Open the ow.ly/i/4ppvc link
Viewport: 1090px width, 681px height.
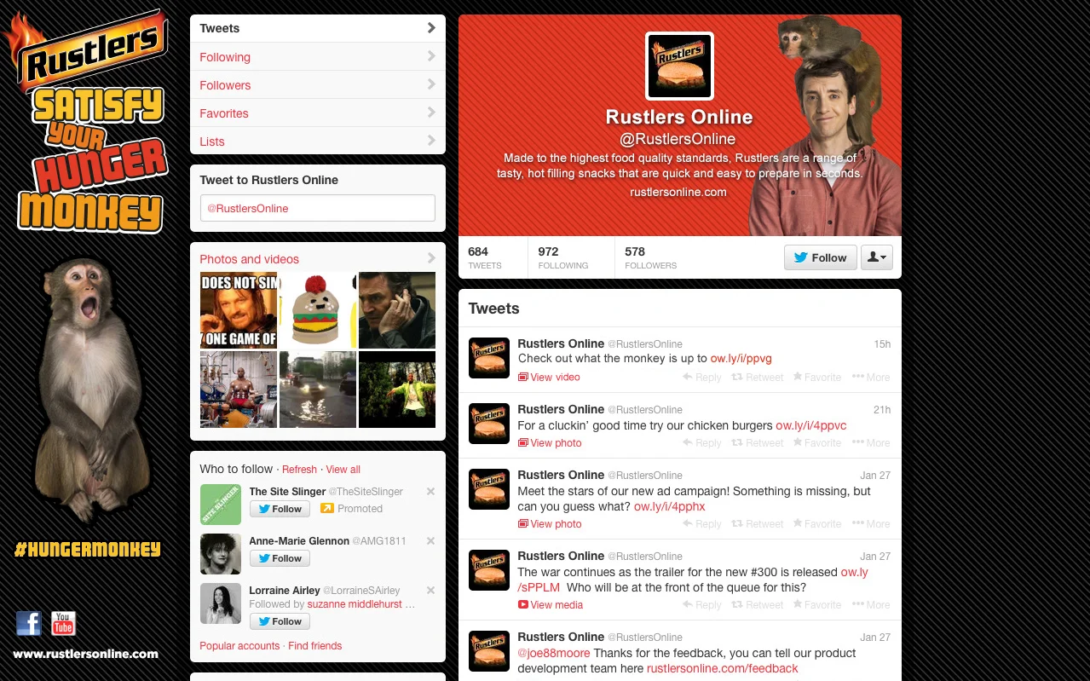pyautogui.click(x=810, y=425)
